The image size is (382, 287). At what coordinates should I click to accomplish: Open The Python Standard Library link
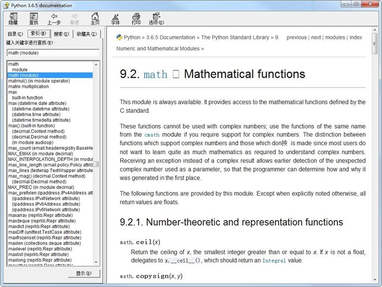tap(235, 38)
